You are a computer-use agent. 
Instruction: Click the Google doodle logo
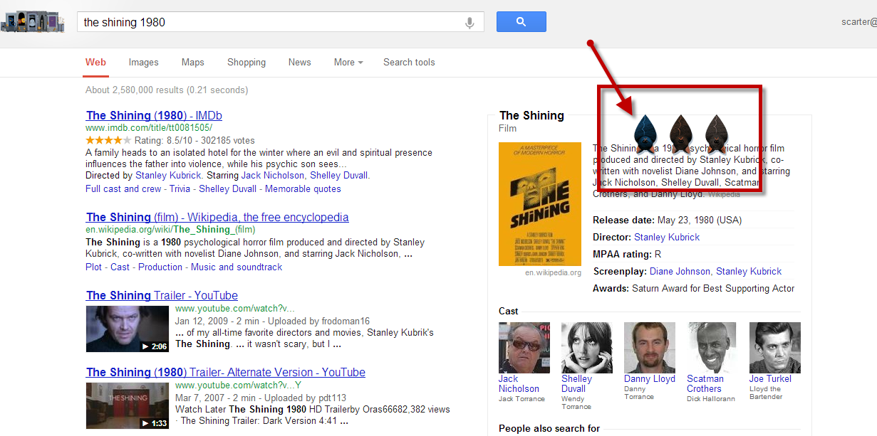pyautogui.click(x=34, y=21)
